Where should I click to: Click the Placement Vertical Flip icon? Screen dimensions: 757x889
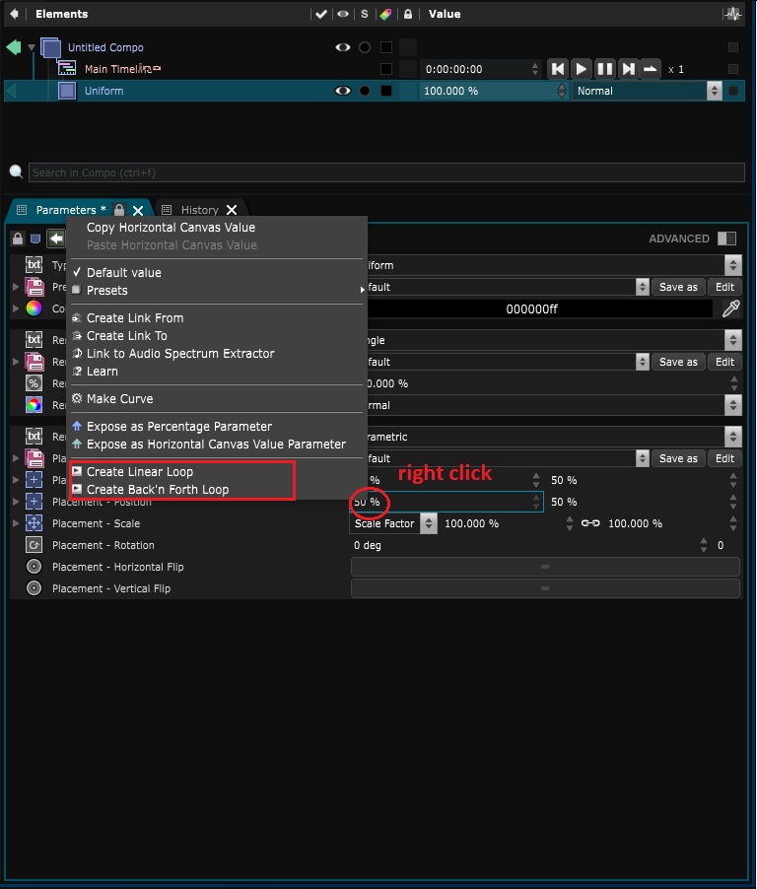click(34, 588)
